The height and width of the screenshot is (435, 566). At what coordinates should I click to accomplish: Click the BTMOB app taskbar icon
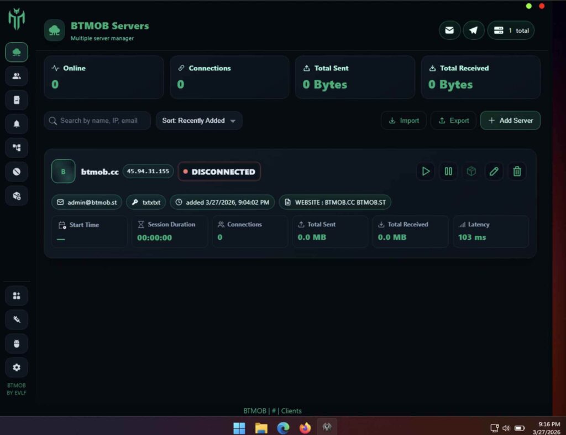[x=327, y=427]
